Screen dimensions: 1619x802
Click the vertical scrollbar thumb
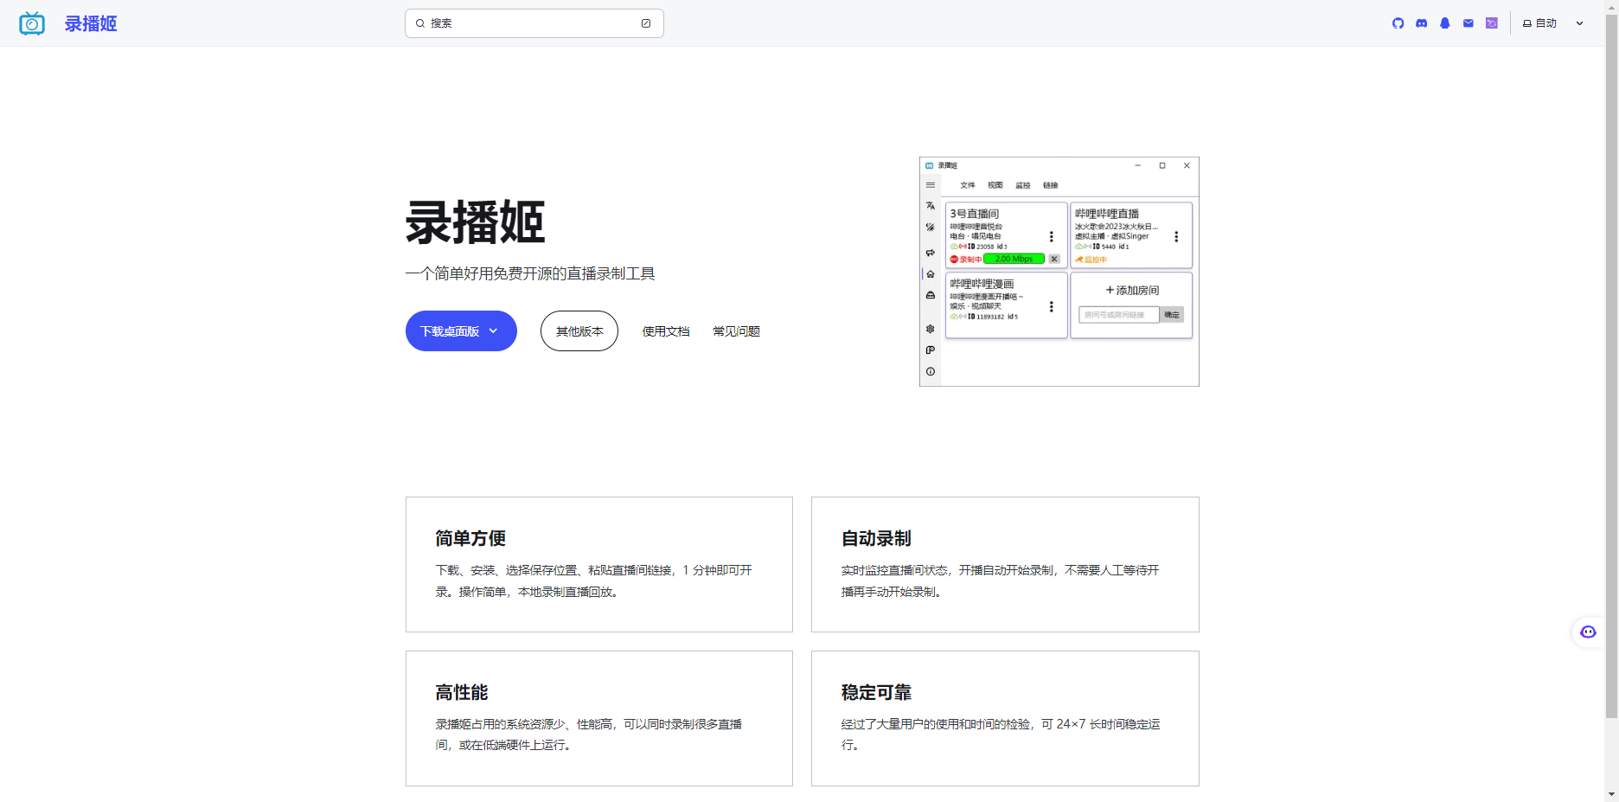1611,366
